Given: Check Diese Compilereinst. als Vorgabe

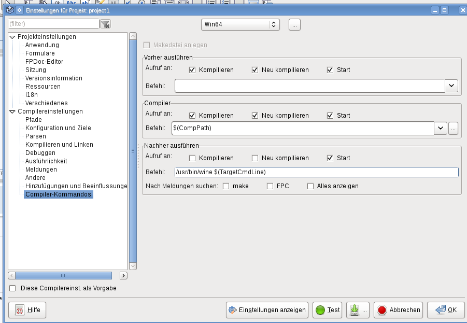Looking at the screenshot, I should pyautogui.click(x=13, y=288).
